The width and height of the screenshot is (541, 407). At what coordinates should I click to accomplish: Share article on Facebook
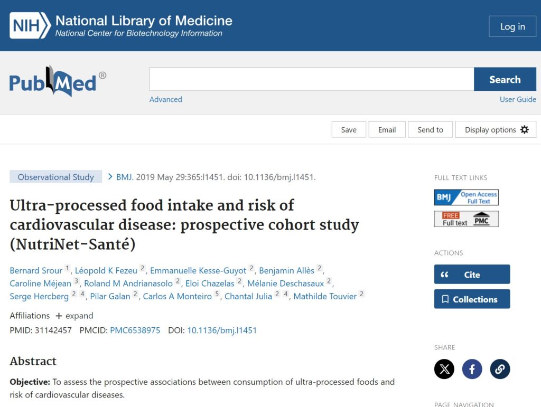coord(472,368)
